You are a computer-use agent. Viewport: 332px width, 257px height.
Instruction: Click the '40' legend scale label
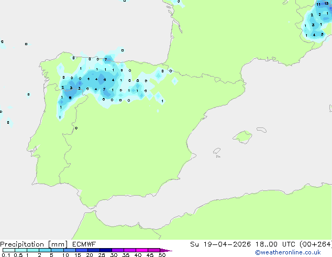coord(138,255)
